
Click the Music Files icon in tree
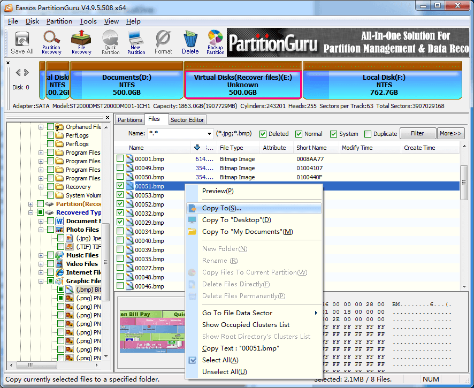59,255
